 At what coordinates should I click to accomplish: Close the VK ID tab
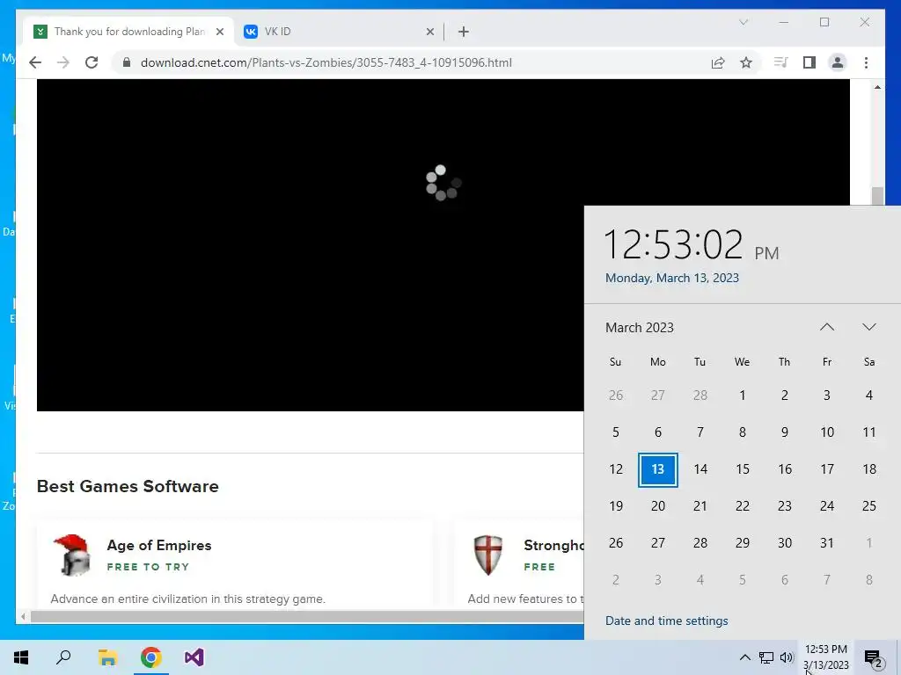coord(429,32)
